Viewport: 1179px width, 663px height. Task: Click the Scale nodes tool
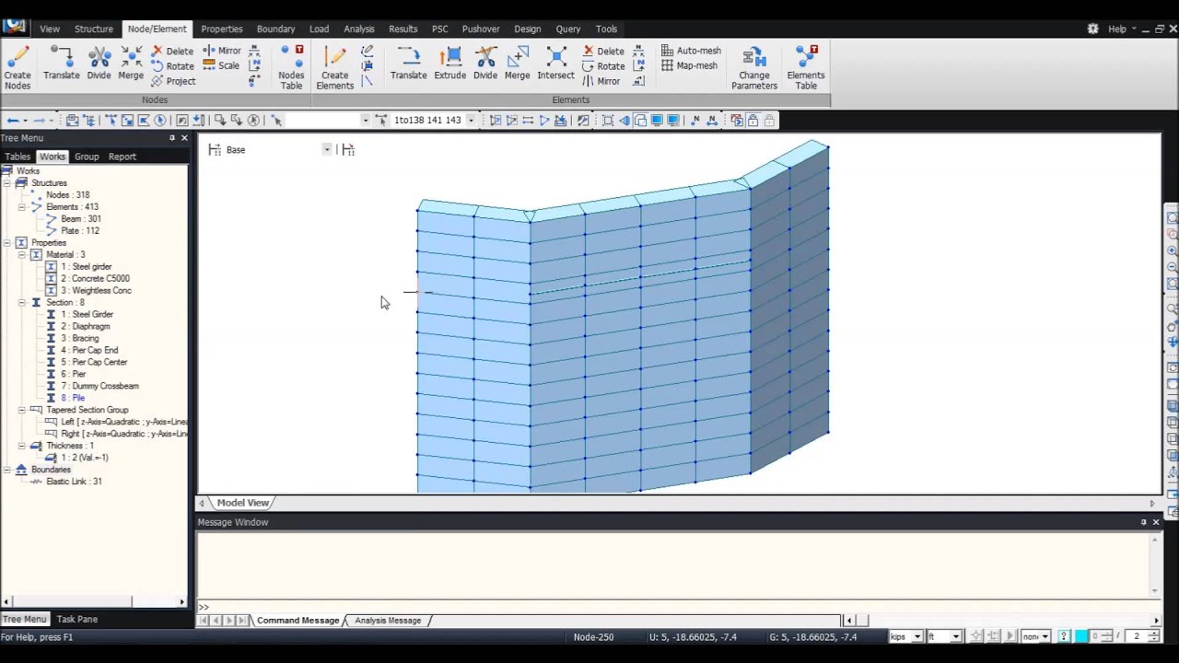click(x=221, y=65)
